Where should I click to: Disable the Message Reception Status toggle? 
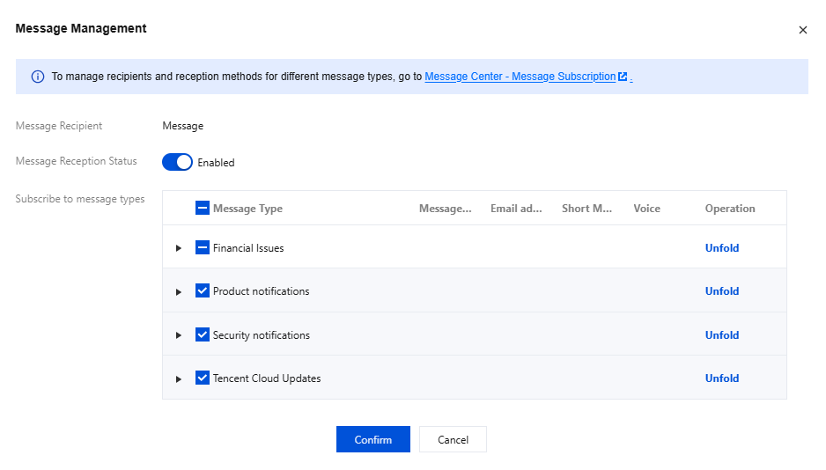pyautogui.click(x=177, y=162)
